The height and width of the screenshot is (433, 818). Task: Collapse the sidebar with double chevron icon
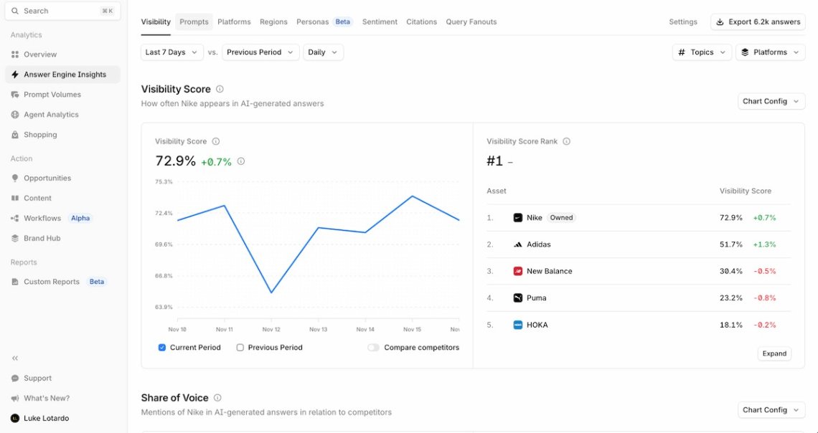[14, 358]
